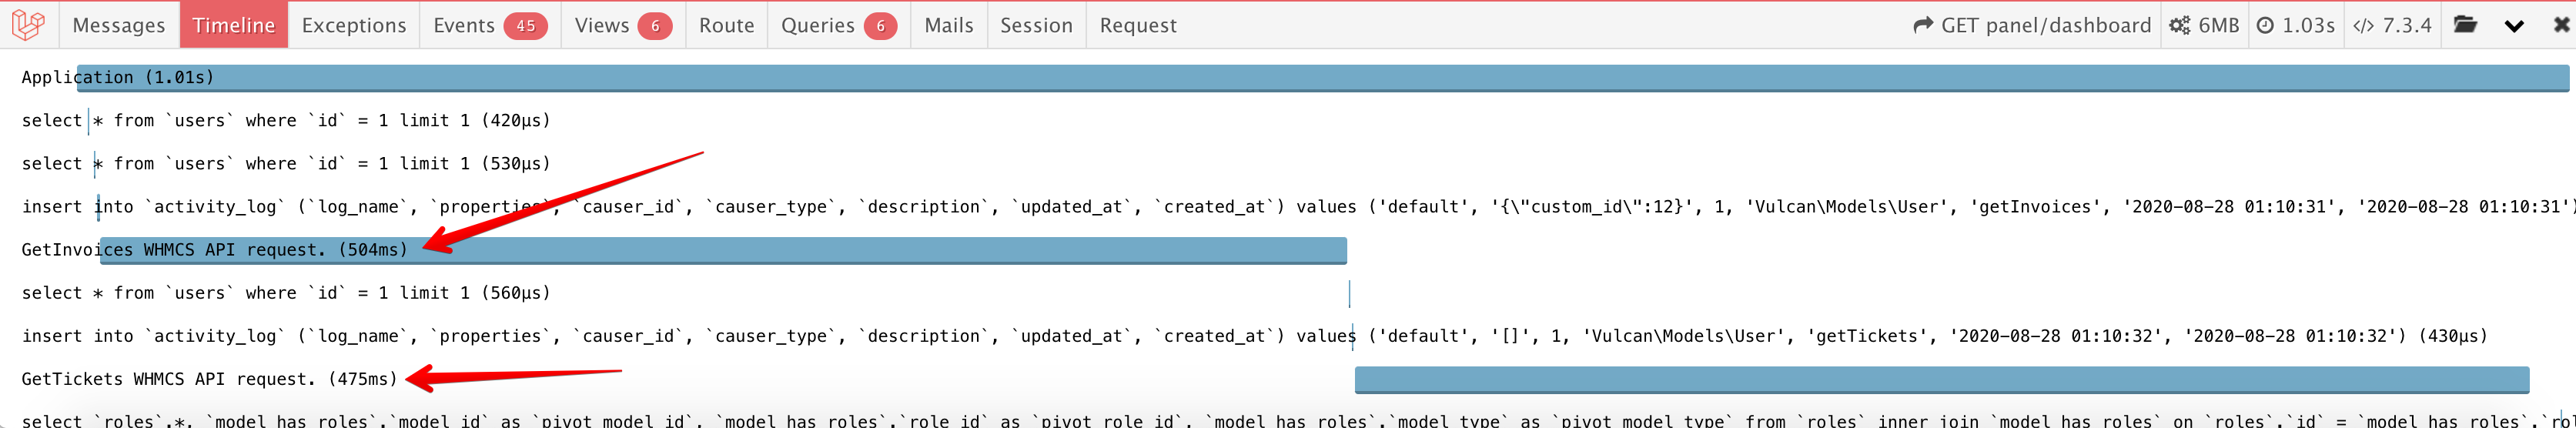
Task: Go to the Route tab
Action: click(x=726, y=25)
